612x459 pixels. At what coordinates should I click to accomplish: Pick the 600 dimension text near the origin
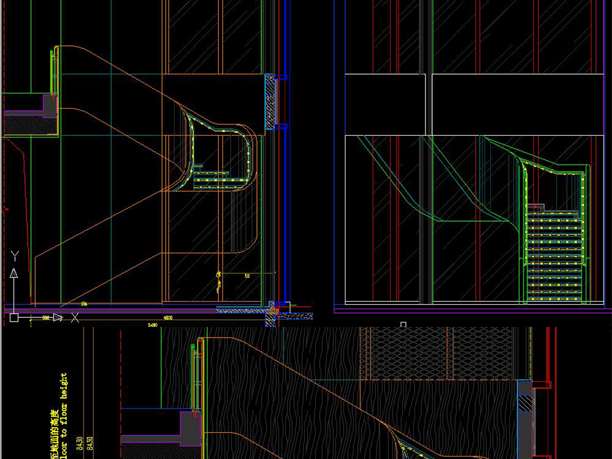tap(46, 319)
